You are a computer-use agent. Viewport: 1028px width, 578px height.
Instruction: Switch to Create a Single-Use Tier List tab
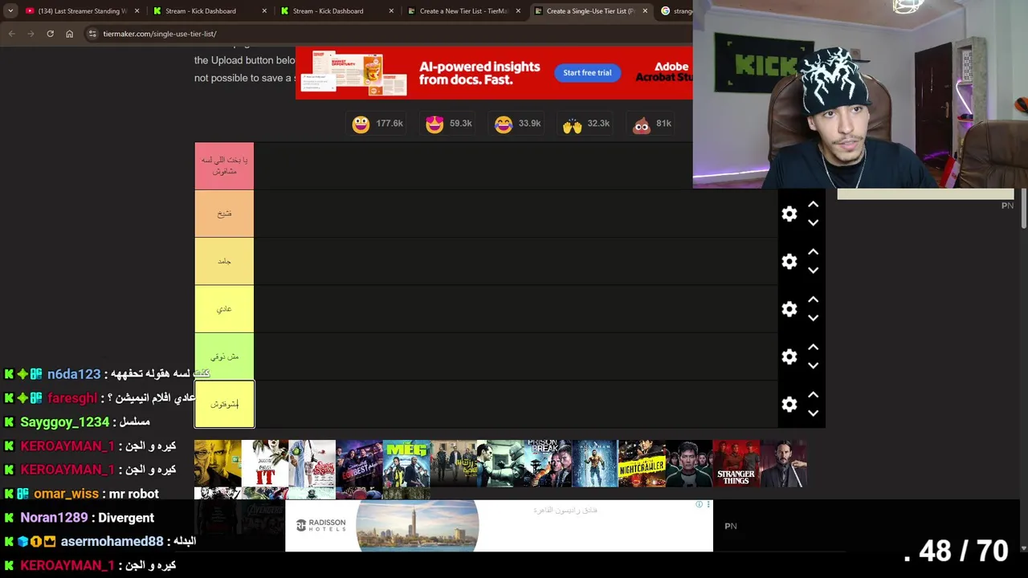(x=590, y=11)
